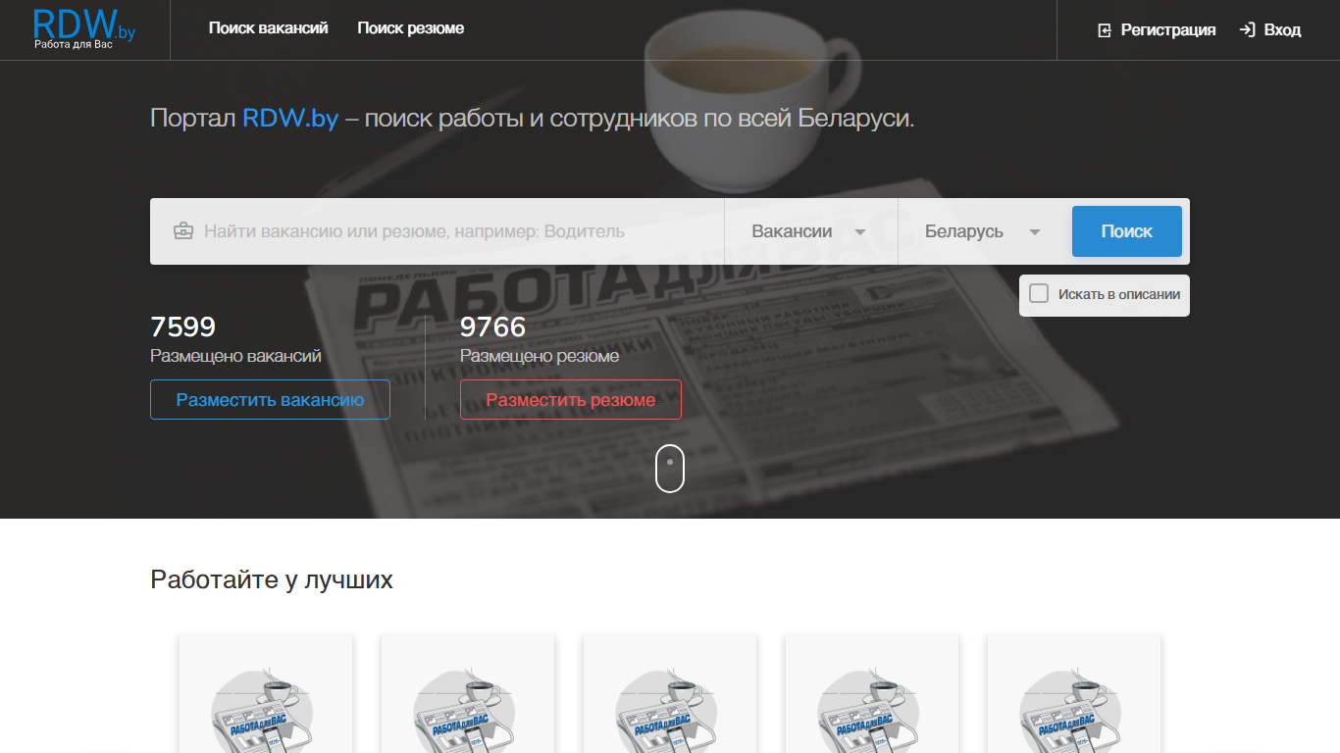Click Разместить резюме button
This screenshot has width=1340, height=753.
[571, 400]
